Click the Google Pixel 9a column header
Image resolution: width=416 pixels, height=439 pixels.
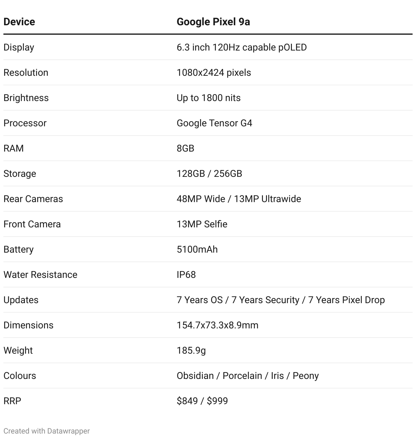(x=213, y=22)
